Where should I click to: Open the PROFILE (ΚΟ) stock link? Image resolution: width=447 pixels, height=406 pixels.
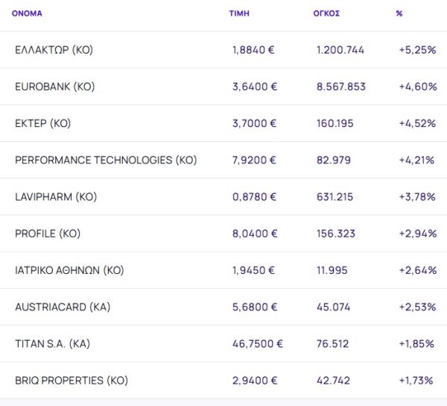click(x=47, y=234)
